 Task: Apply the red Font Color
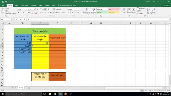pyautogui.click(x=36, y=13)
